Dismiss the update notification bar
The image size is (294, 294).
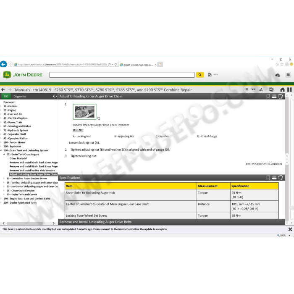point(290,229)
